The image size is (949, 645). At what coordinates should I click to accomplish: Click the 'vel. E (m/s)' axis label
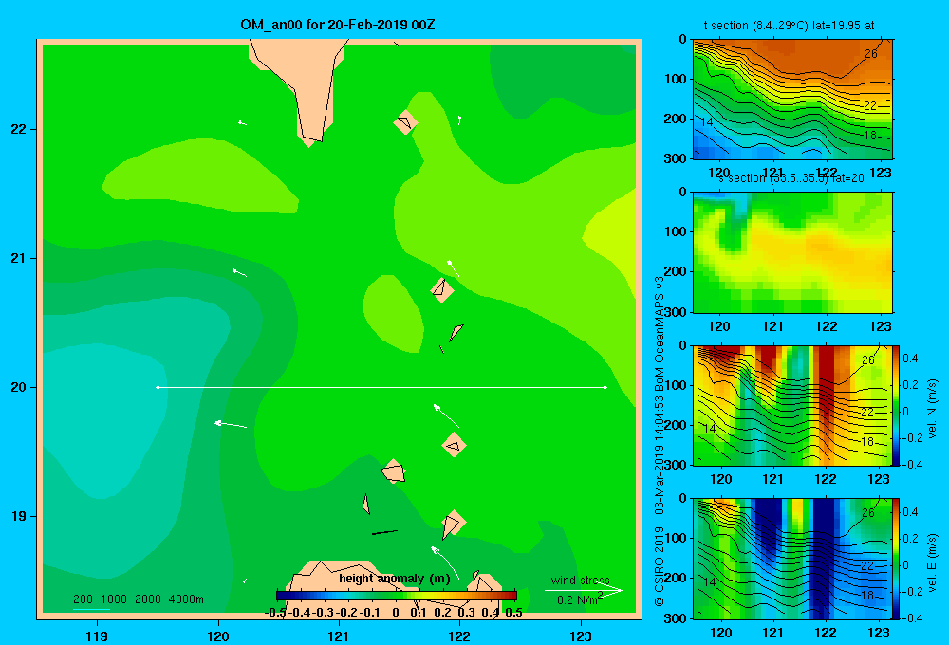pyautogui.click(x=932, y=562)
